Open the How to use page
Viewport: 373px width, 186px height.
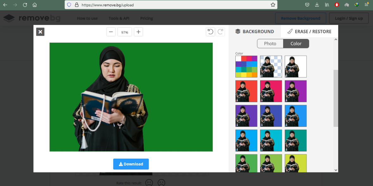(87, 18)
